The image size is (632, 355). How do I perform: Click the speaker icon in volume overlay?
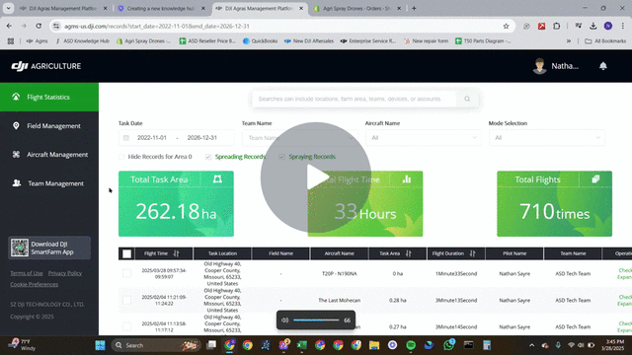[x=285, y=320]
